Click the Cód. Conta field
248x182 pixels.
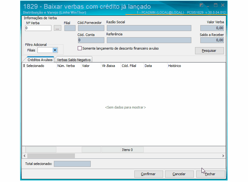coord(91,40)
